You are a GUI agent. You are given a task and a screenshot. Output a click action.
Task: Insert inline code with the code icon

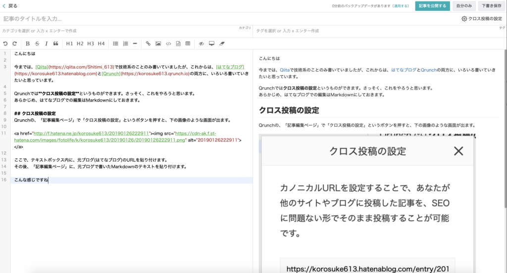tap(168, 44)
